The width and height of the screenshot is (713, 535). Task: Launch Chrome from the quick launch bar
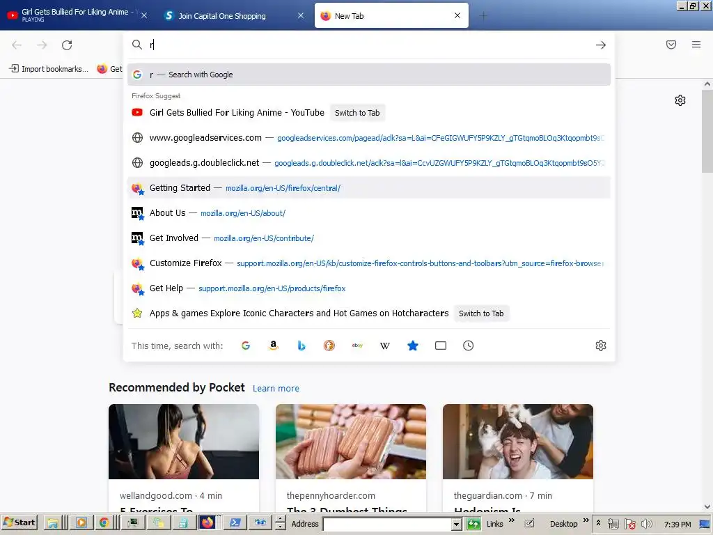(104, 523)
